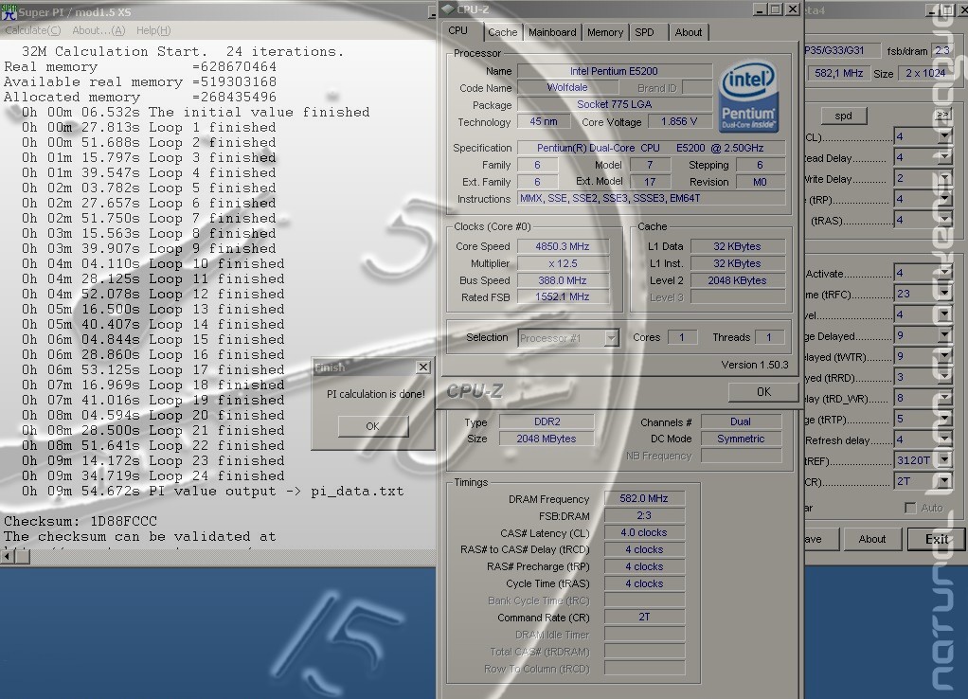Click the Super PI title bar icon
The height and width of the screenshot is (699, 968).
9,11
